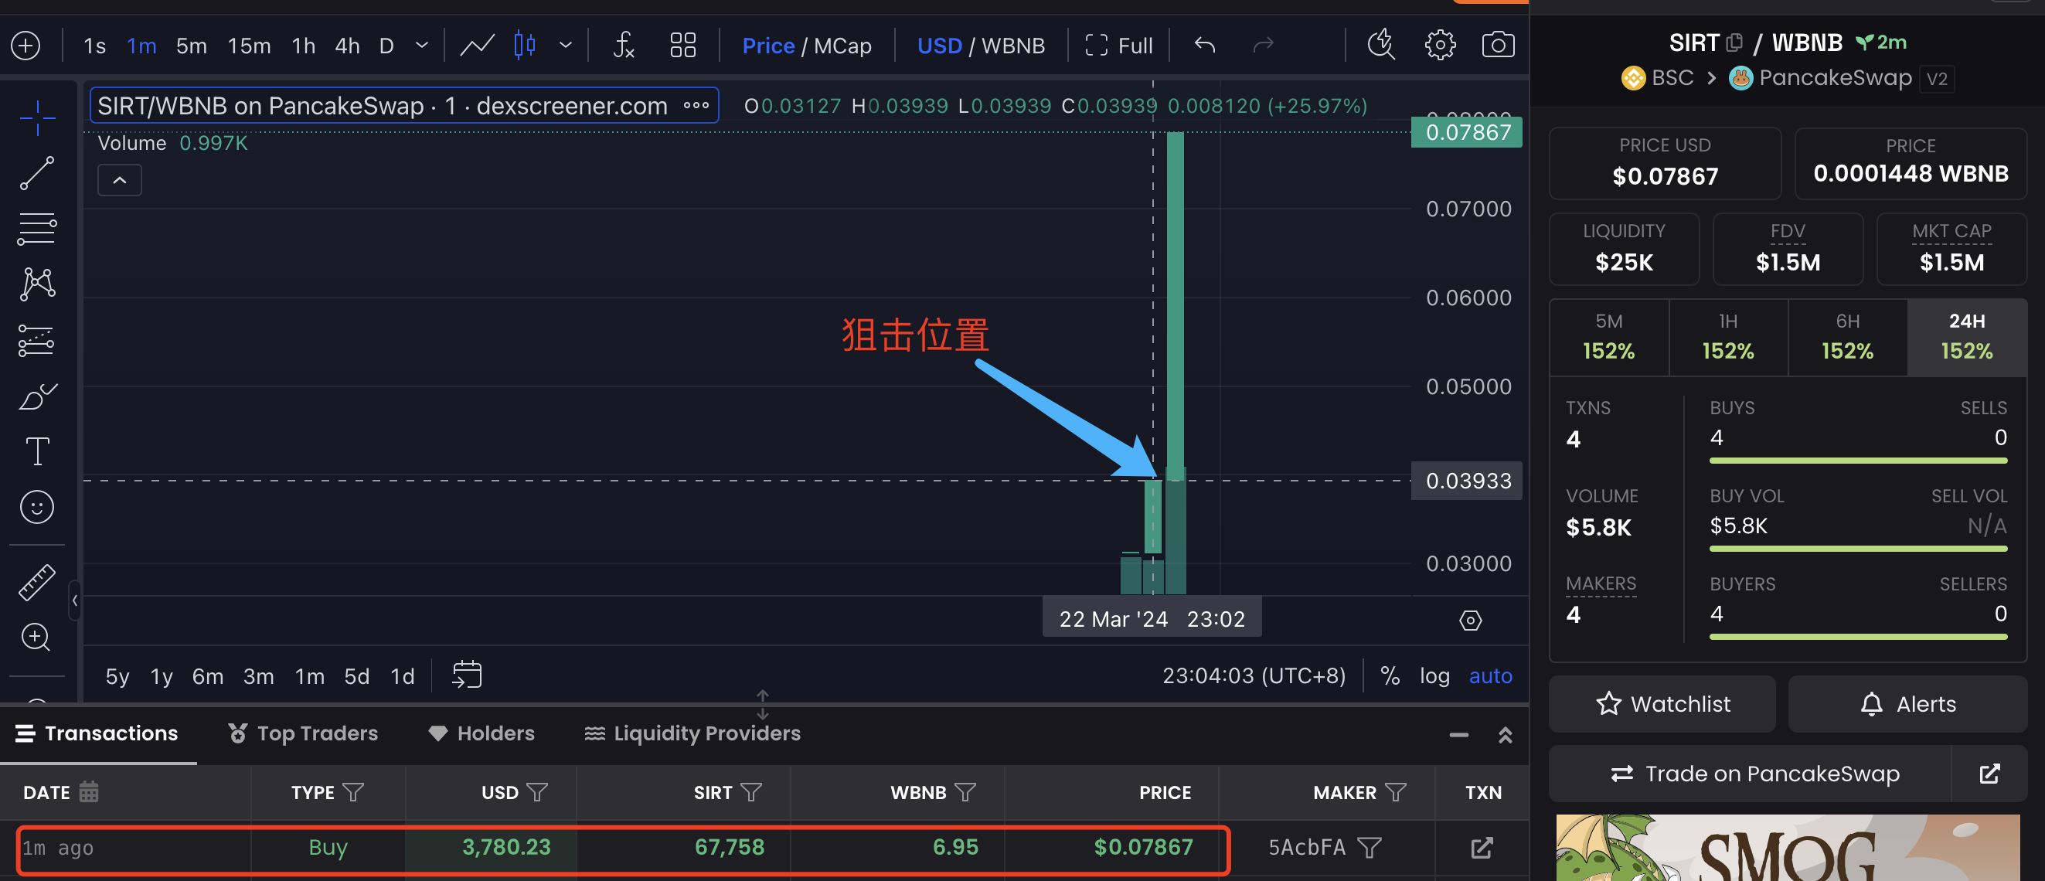Collapse the Volume indicator legend

point(119,180)
